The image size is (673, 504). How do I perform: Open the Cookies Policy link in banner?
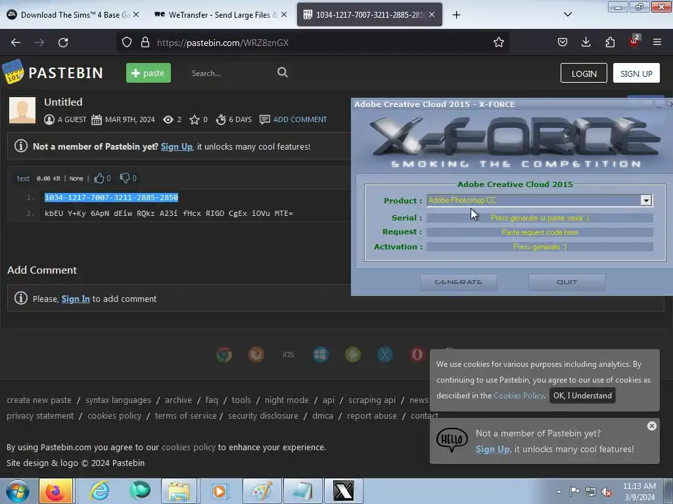(519, 396)
